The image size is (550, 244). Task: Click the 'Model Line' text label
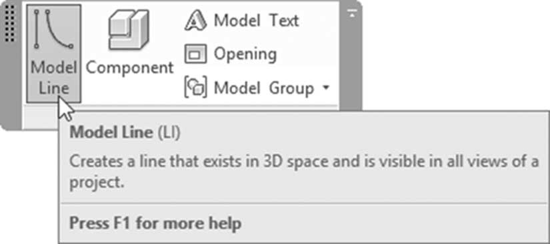[54, 78]
